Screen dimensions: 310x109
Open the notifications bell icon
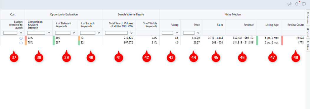(296, 4)
